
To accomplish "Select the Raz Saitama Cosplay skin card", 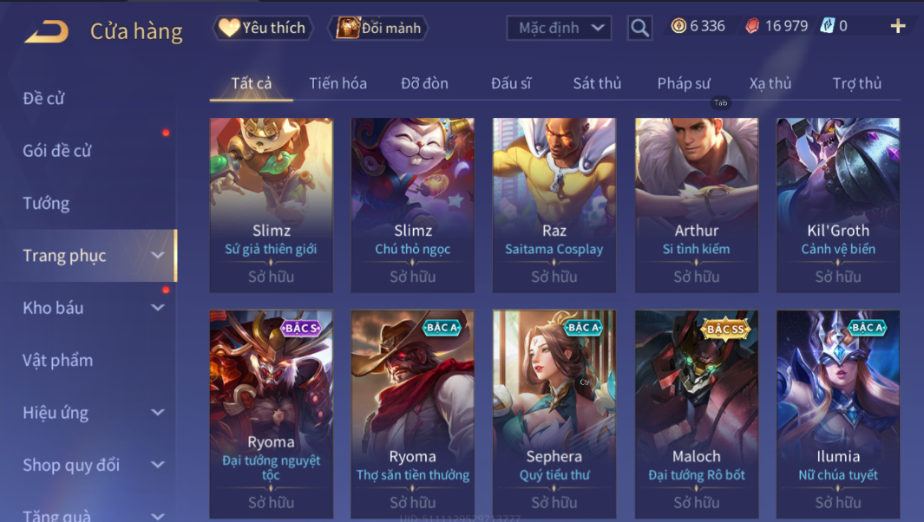I will click(x=554, y=205).
